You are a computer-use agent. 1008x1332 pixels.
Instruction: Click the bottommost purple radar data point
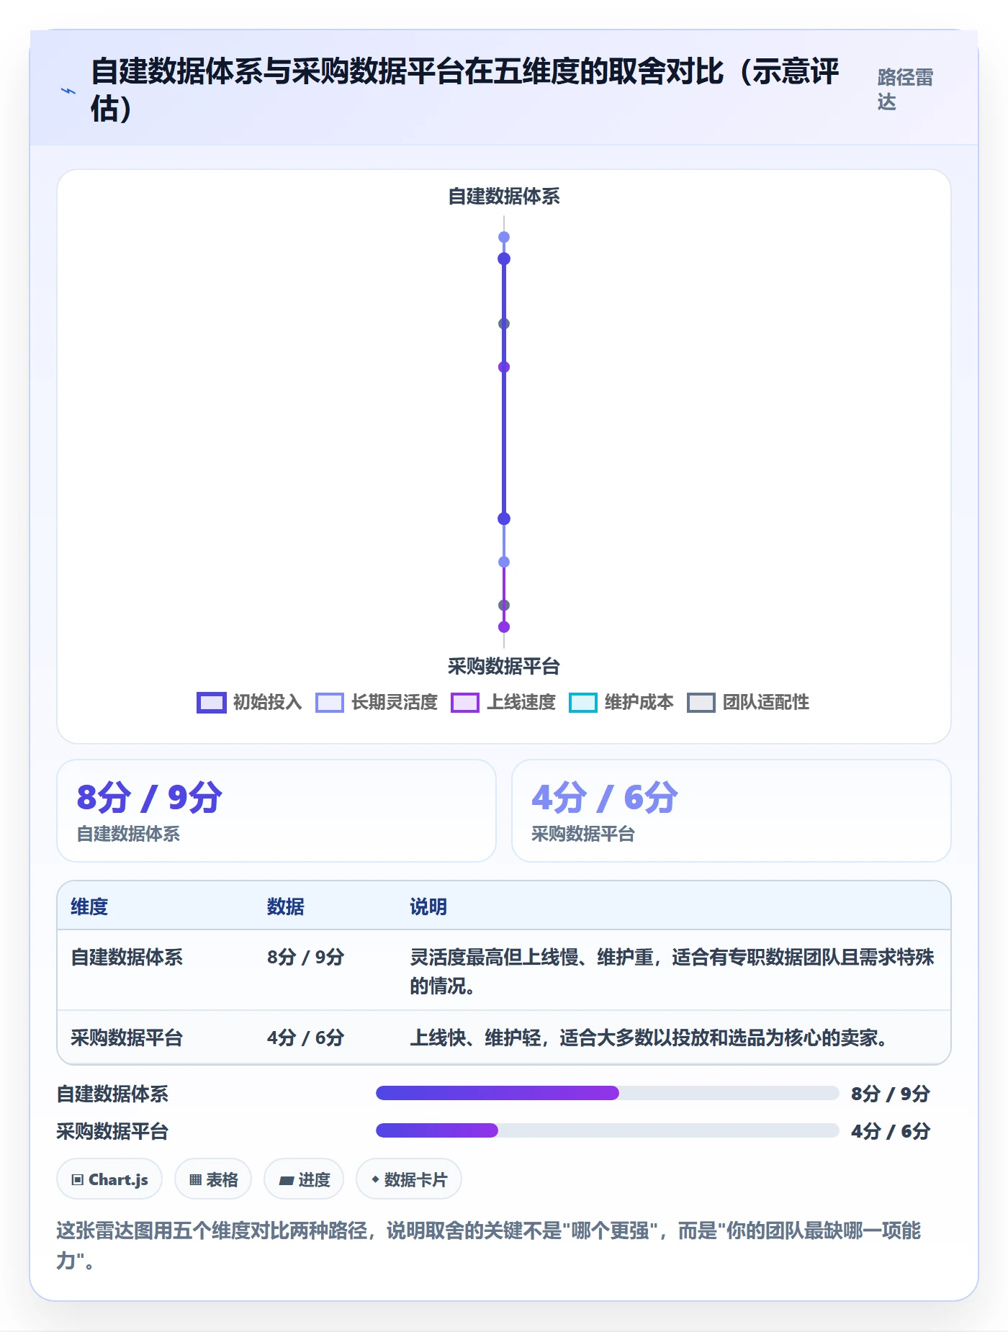click(x=504, y=627)
